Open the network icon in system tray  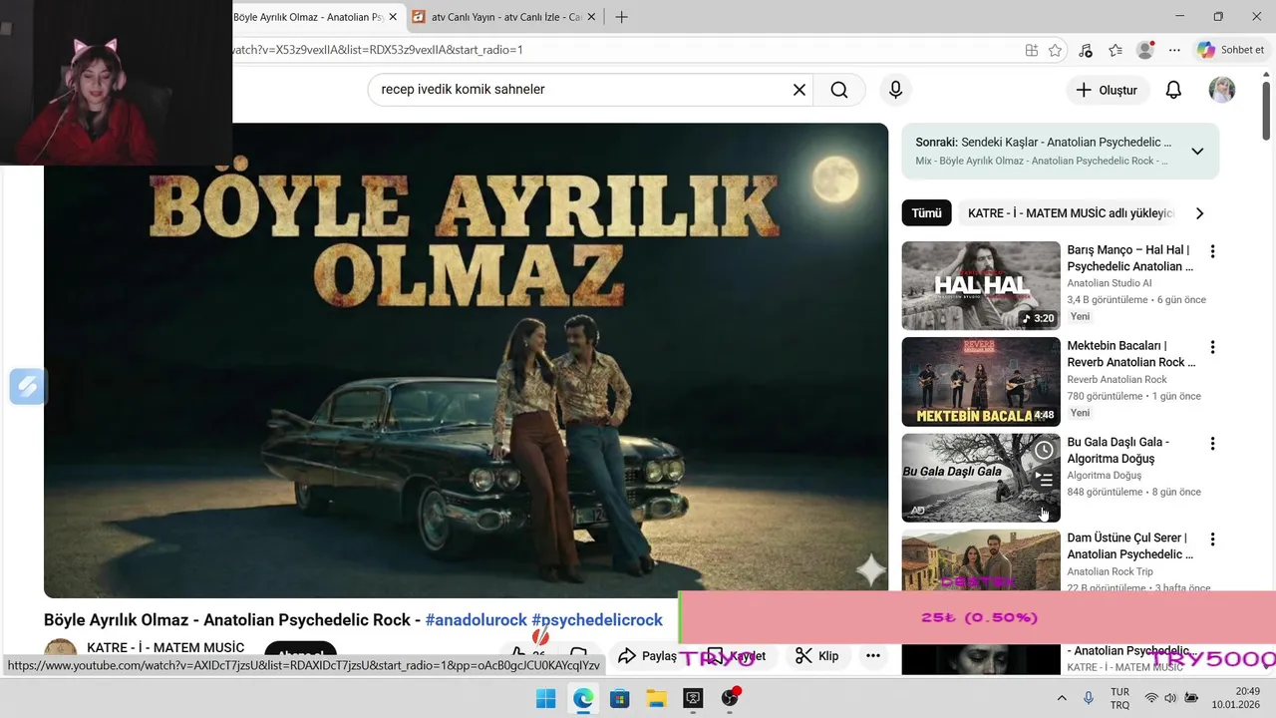pyautogui.click(x=1151, y=698)
